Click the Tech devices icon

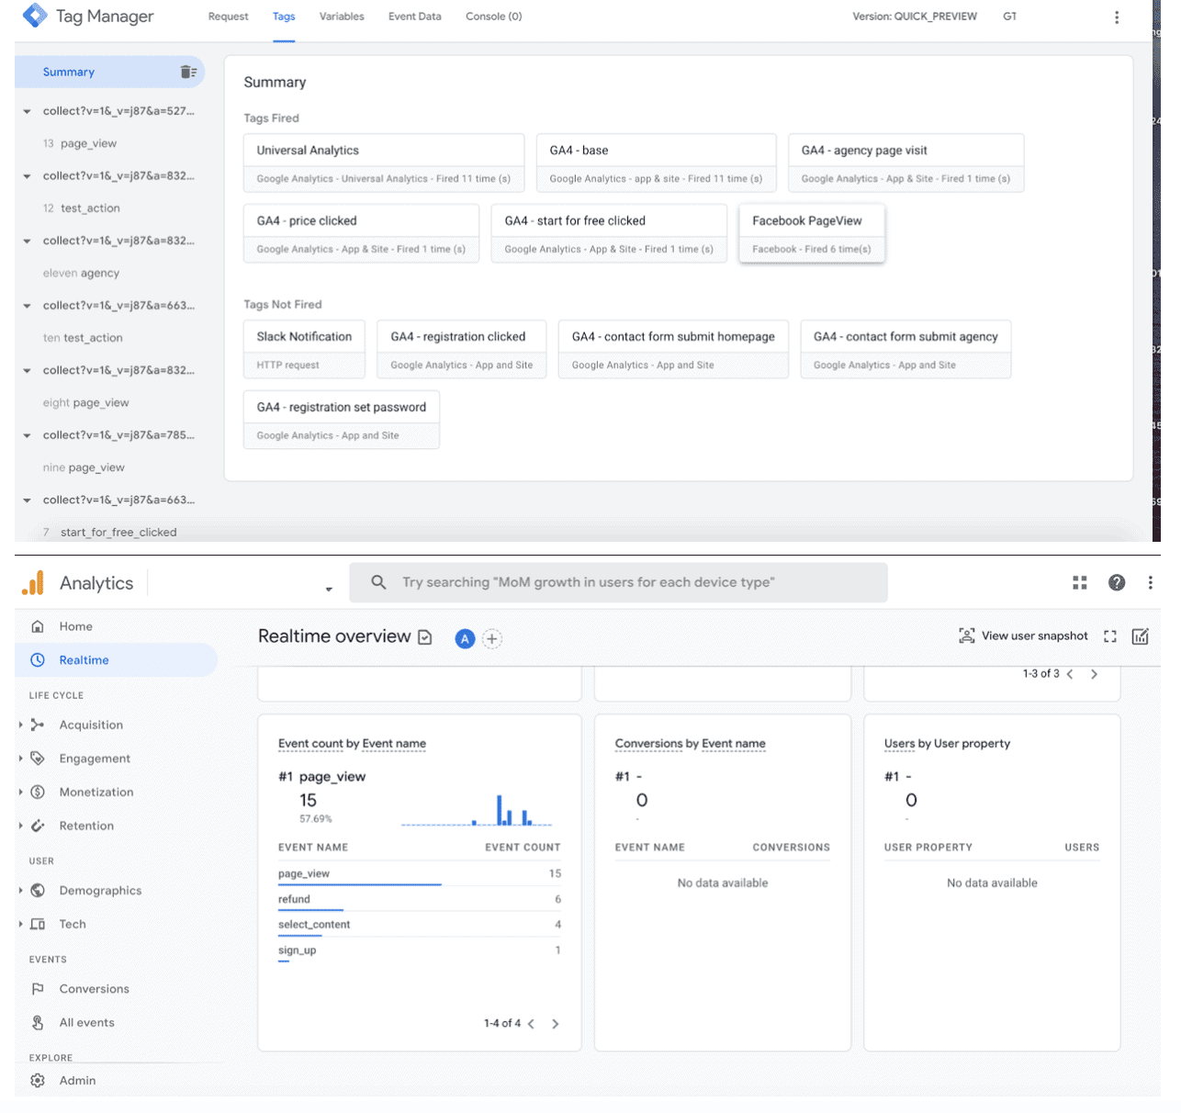38,924
